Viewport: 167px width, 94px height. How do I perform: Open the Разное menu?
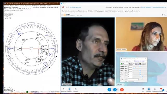(x=22, y=6)
